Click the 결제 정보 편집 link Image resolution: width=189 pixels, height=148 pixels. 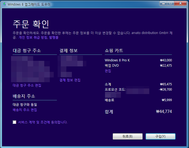[x=70, y=80]
